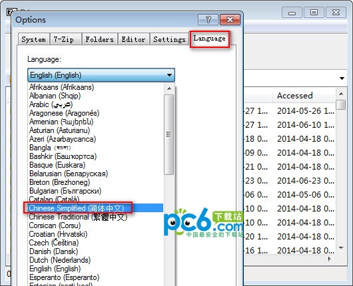The height and width of the screenshot is (286, 353).
Task: Select the Bangla language entry
Action: click(x=96, y=148)
